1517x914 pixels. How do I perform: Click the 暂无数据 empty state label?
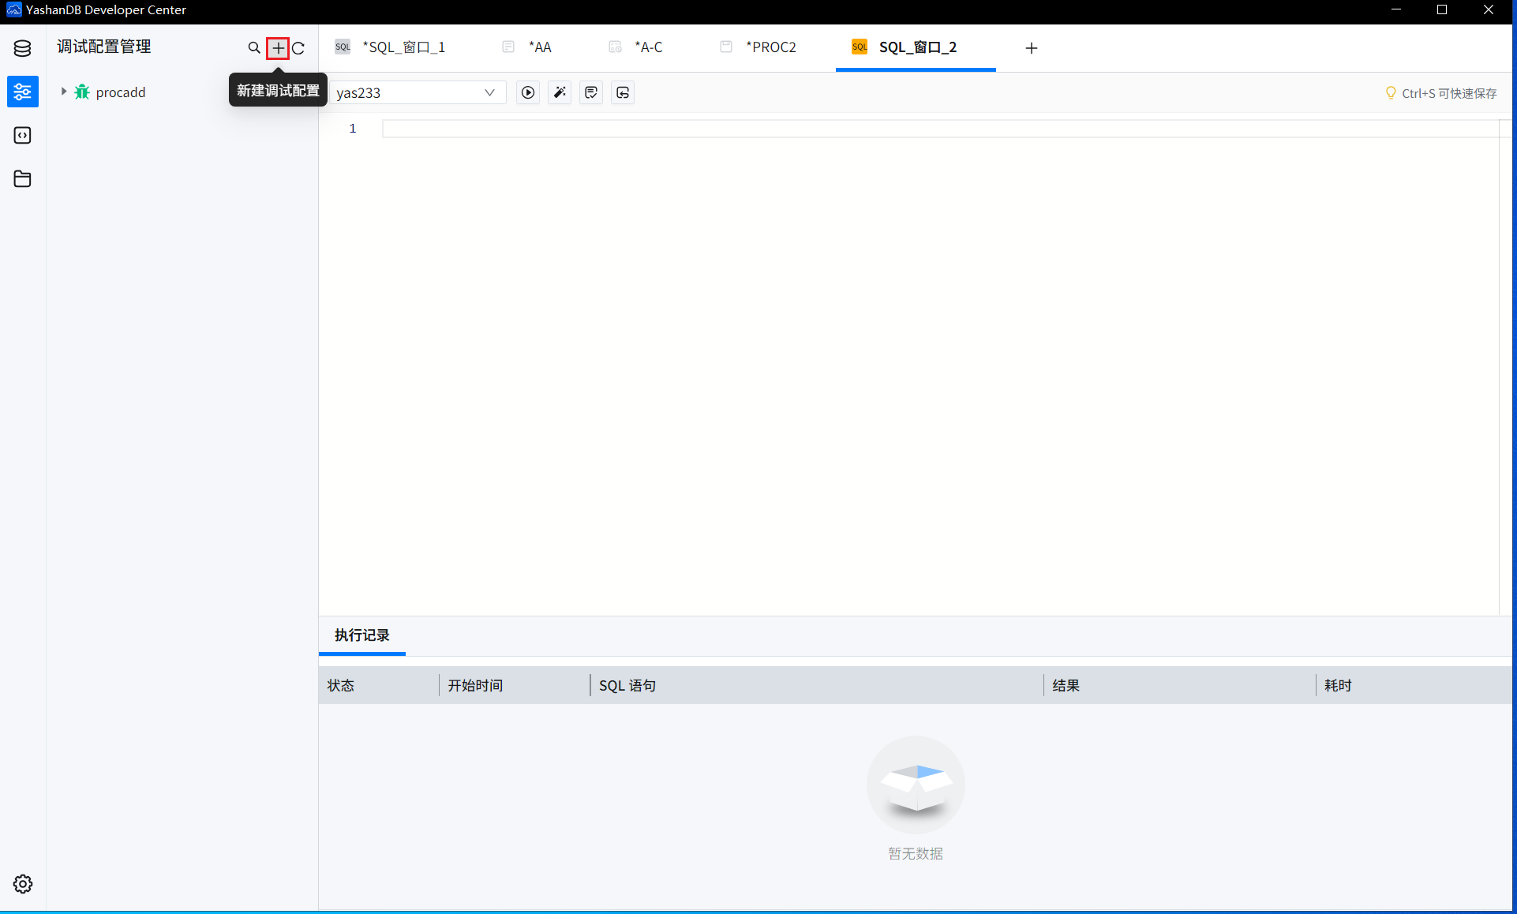click(916, 853)
